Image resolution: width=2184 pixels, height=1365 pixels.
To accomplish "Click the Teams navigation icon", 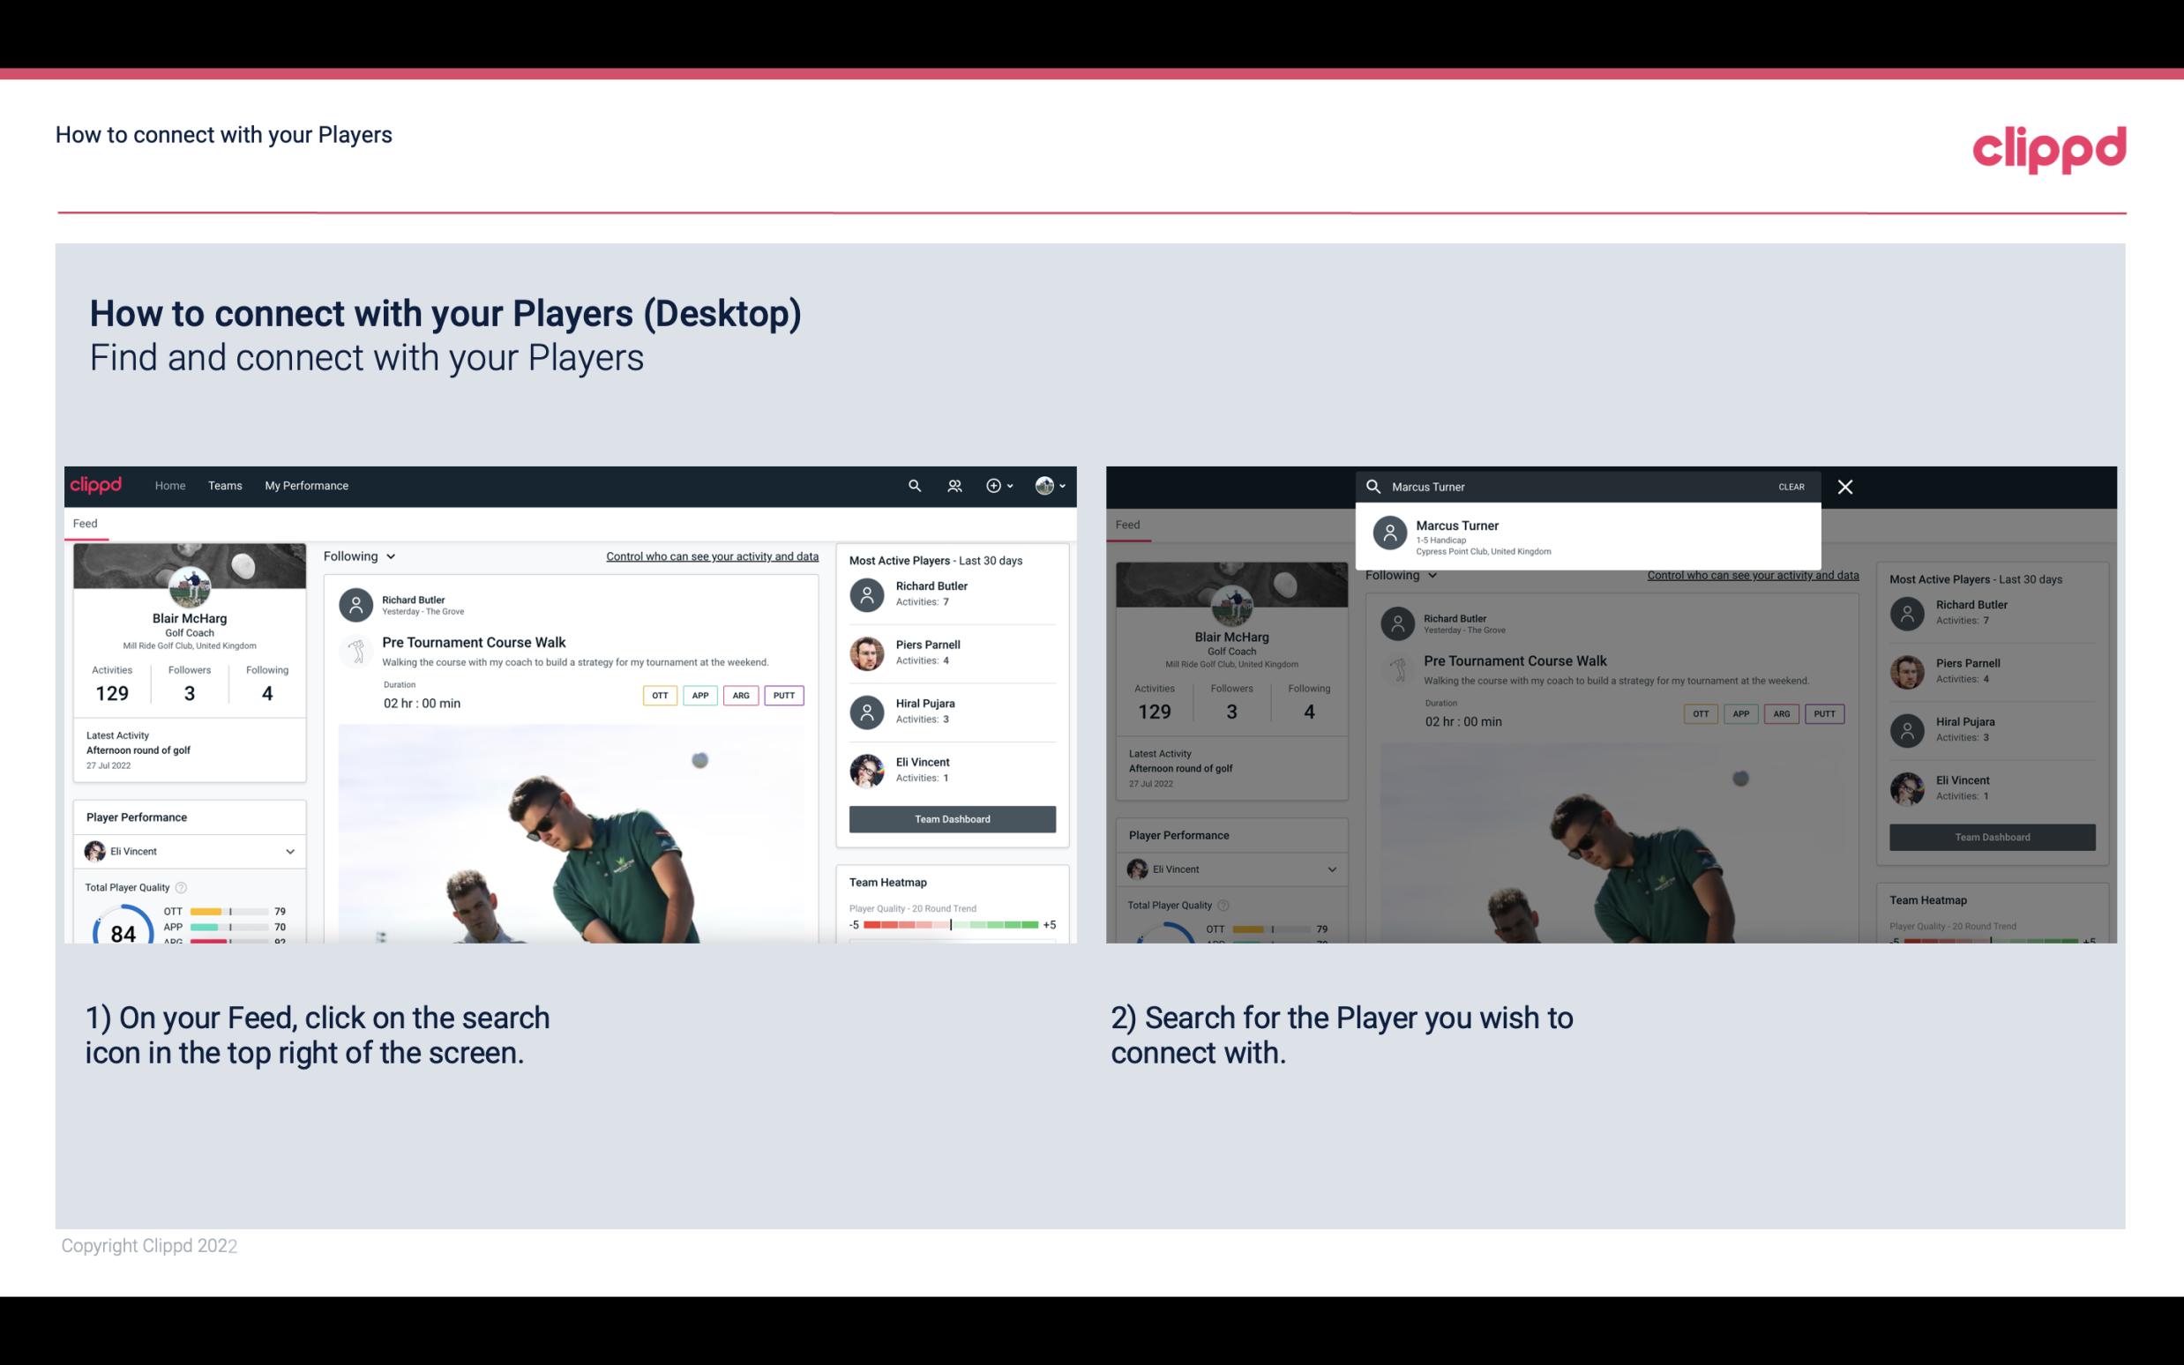I will [x=223, y=484].
